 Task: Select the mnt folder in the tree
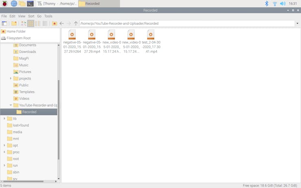tap(16, 139)
